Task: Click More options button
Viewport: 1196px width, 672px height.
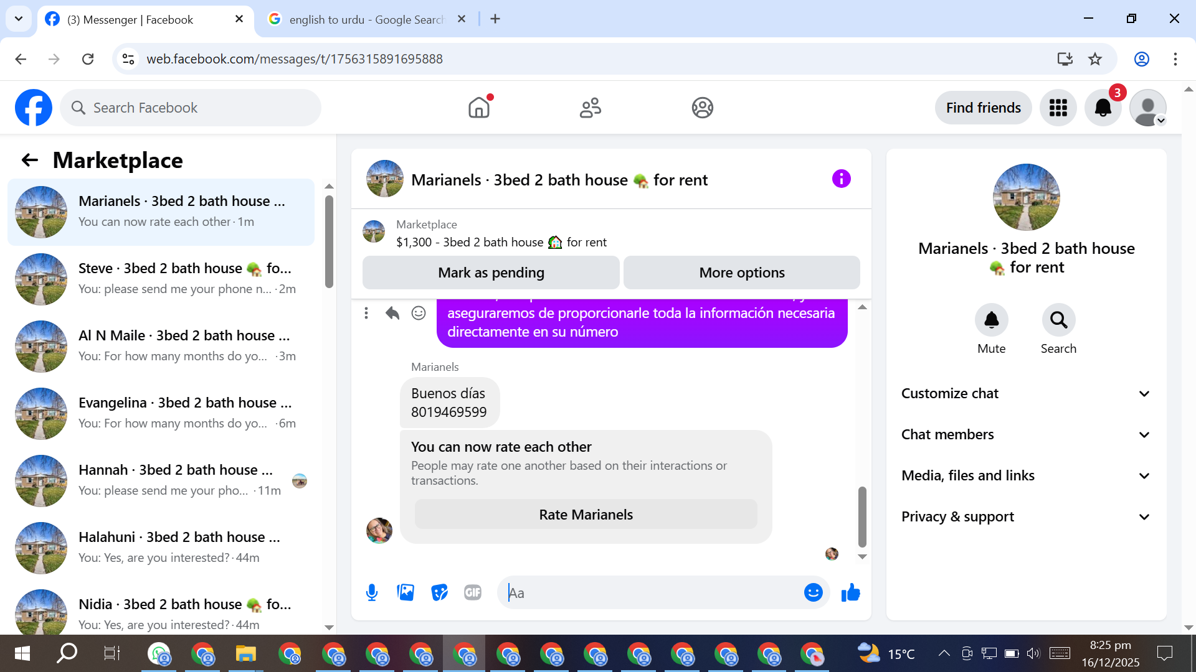Action: click(741, 273)
